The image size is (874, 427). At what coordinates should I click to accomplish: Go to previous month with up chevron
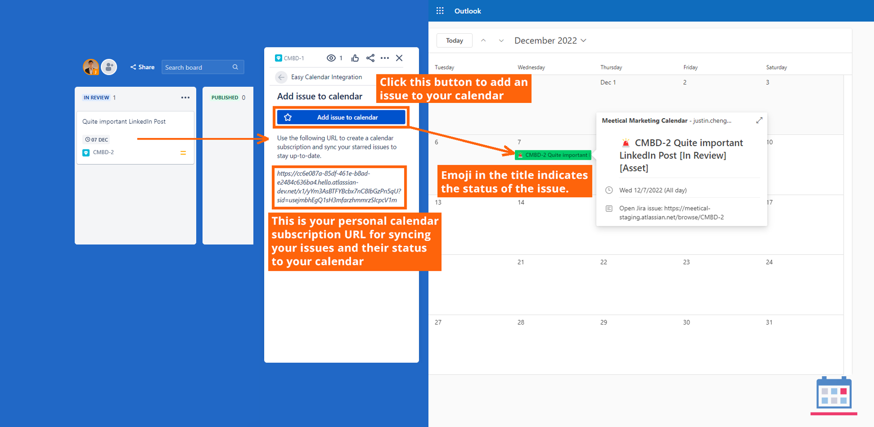pyautogui.click(x=483, y=40)
